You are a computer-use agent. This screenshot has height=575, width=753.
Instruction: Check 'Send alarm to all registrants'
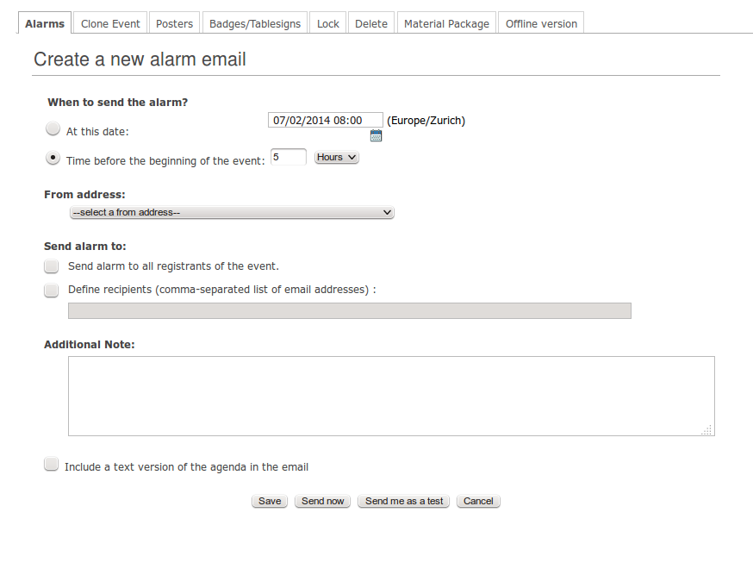pyautogui.click(x=52, y=266)
